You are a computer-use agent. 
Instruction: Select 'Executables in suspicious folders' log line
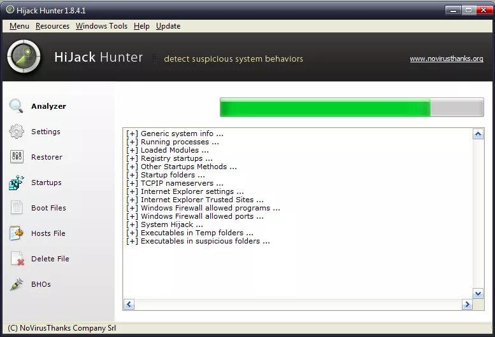click(198, 241)
